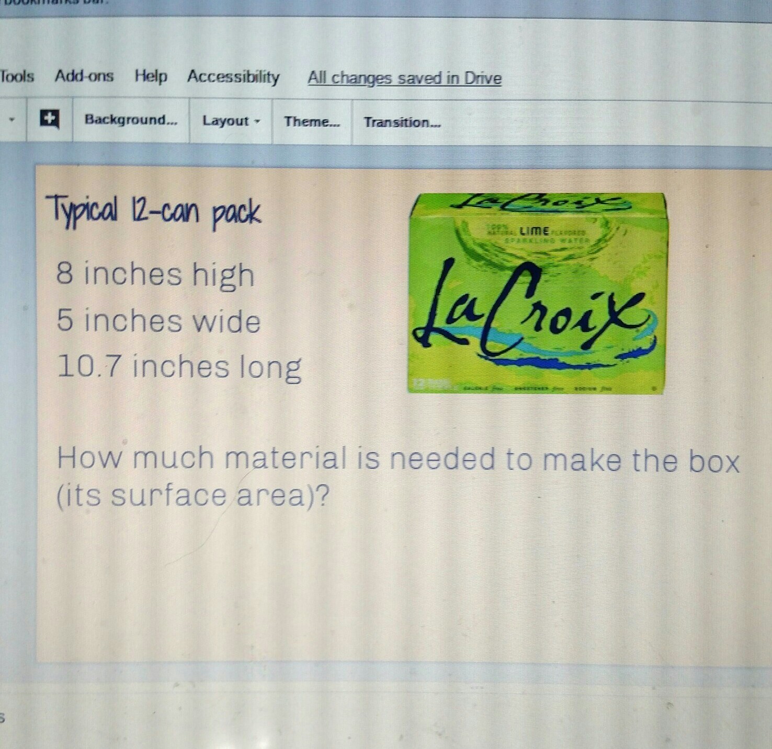Viewport: 772px width, 749px height.
Task: Click the text '5 inches wide'
Action: 158,320
